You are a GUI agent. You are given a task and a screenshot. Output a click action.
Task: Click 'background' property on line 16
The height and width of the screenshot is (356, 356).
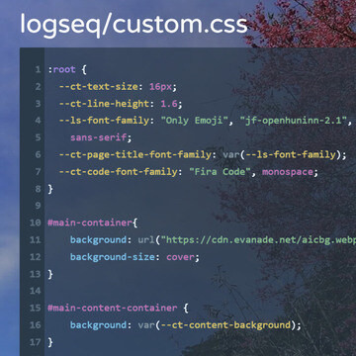98,325
